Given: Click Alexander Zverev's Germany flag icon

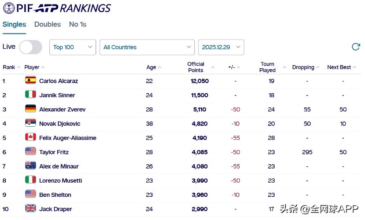Looking at the screenshot, I should pos(30,109).
